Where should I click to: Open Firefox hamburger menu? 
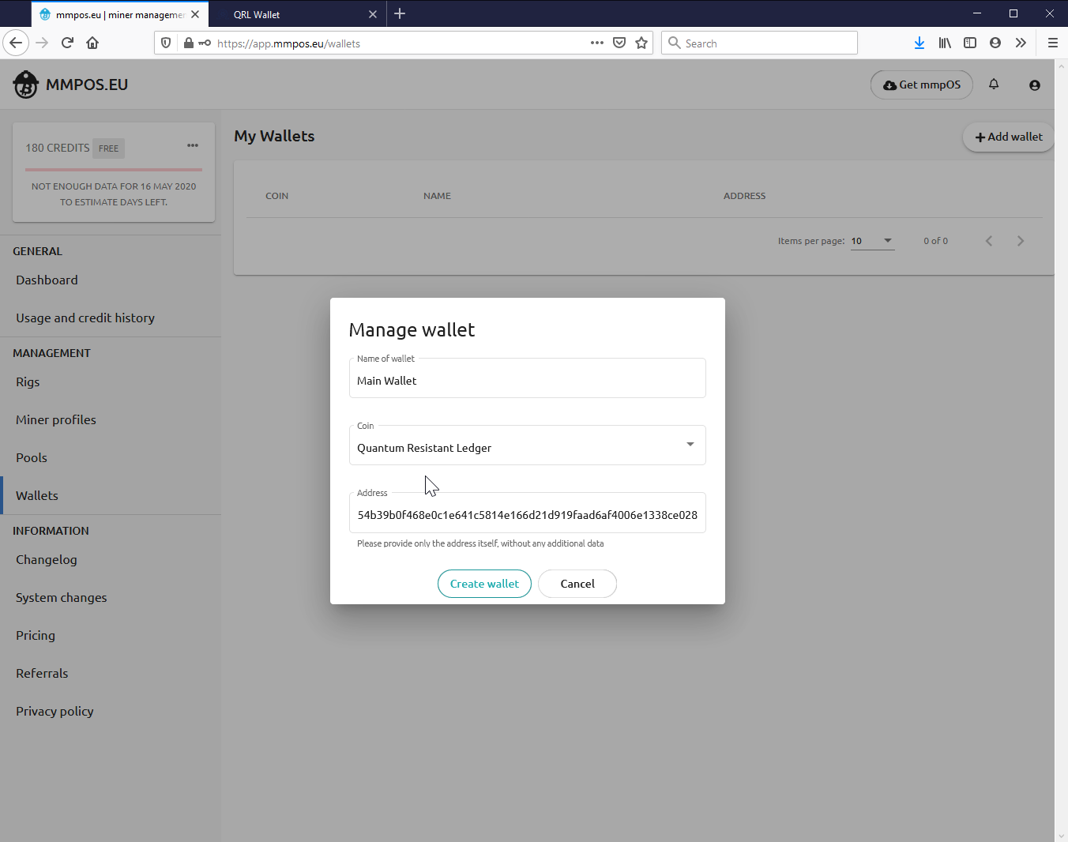1052,43
